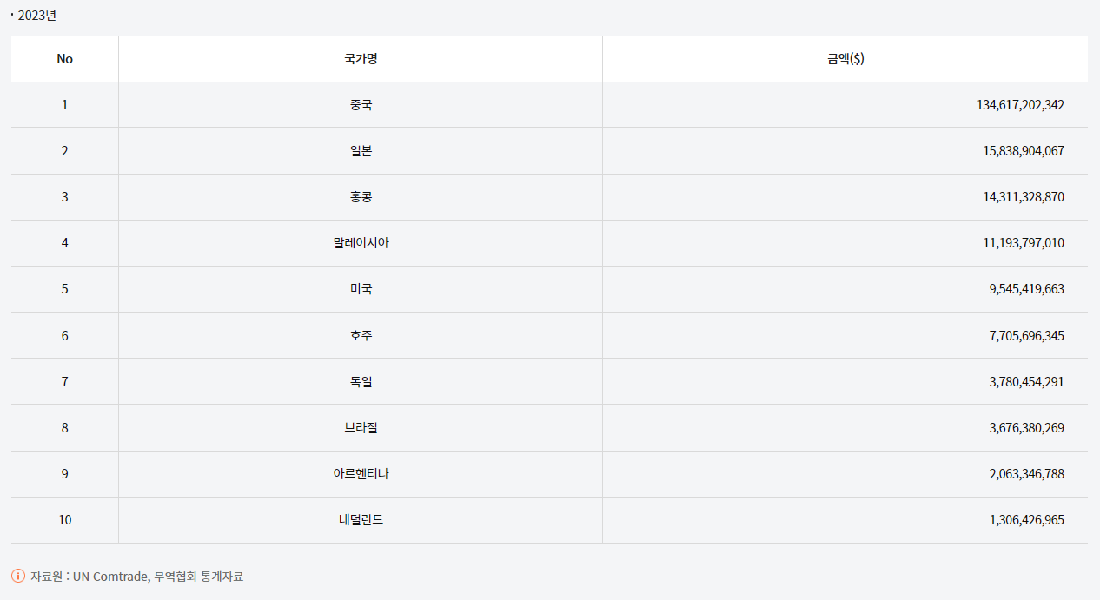This screenshot has height=600, width=1100.
Task: Click the 금액($) column header
Action: (x=845, y=59)
